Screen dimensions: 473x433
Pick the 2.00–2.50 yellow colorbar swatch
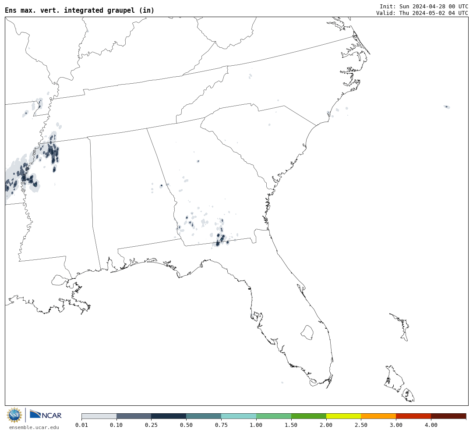pos(344,416)
